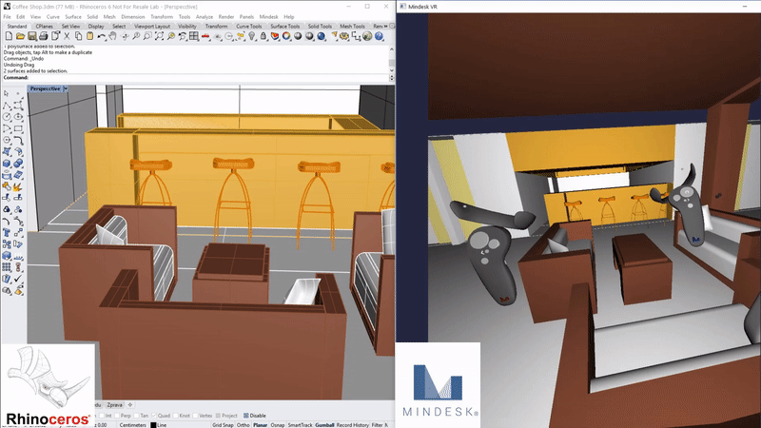Expand hidden toolbar tabs with double chevron

pos(386,27)
